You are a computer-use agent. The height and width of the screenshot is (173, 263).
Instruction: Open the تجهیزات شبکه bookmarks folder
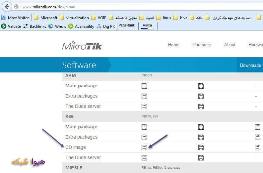123,18
